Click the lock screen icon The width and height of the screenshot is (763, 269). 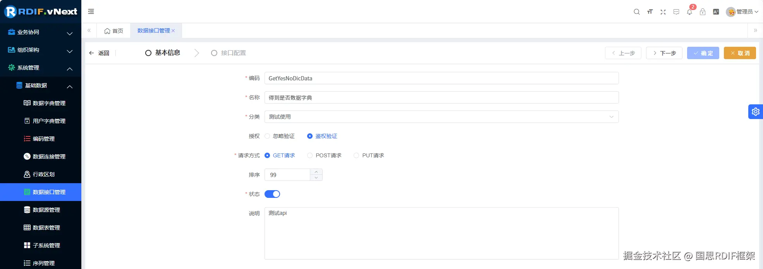(x=703, y=12)
